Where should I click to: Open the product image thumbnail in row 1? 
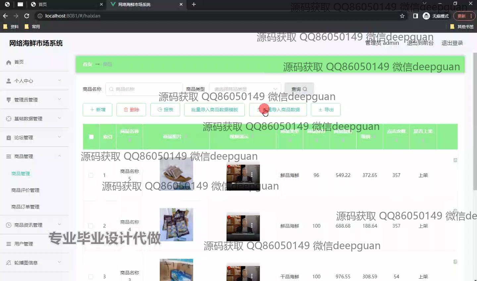(x=176, y=174)
